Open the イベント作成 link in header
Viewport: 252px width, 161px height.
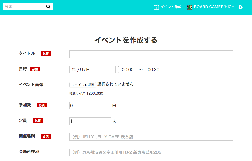click(171, 7)
